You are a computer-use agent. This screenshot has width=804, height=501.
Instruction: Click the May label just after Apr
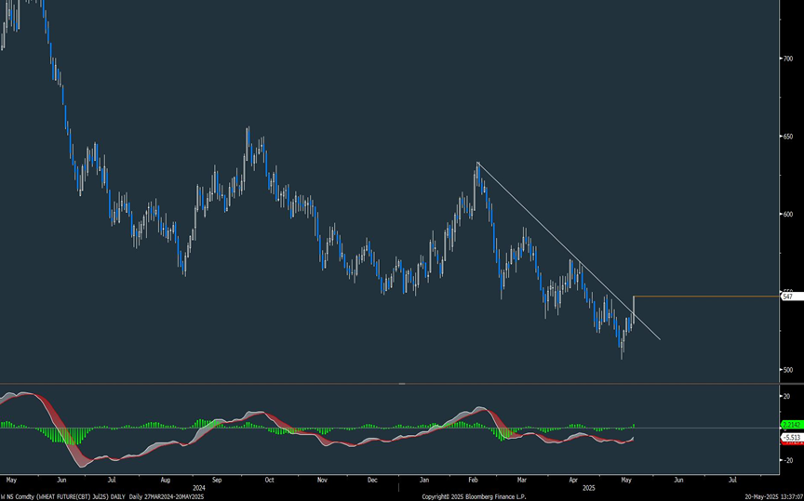point(626,480)
